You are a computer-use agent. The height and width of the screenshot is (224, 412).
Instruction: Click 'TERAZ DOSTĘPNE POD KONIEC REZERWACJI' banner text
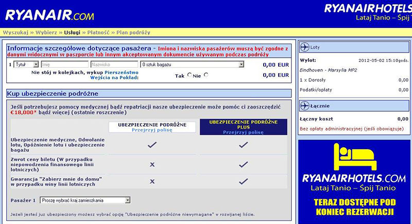tap(355, 207)
